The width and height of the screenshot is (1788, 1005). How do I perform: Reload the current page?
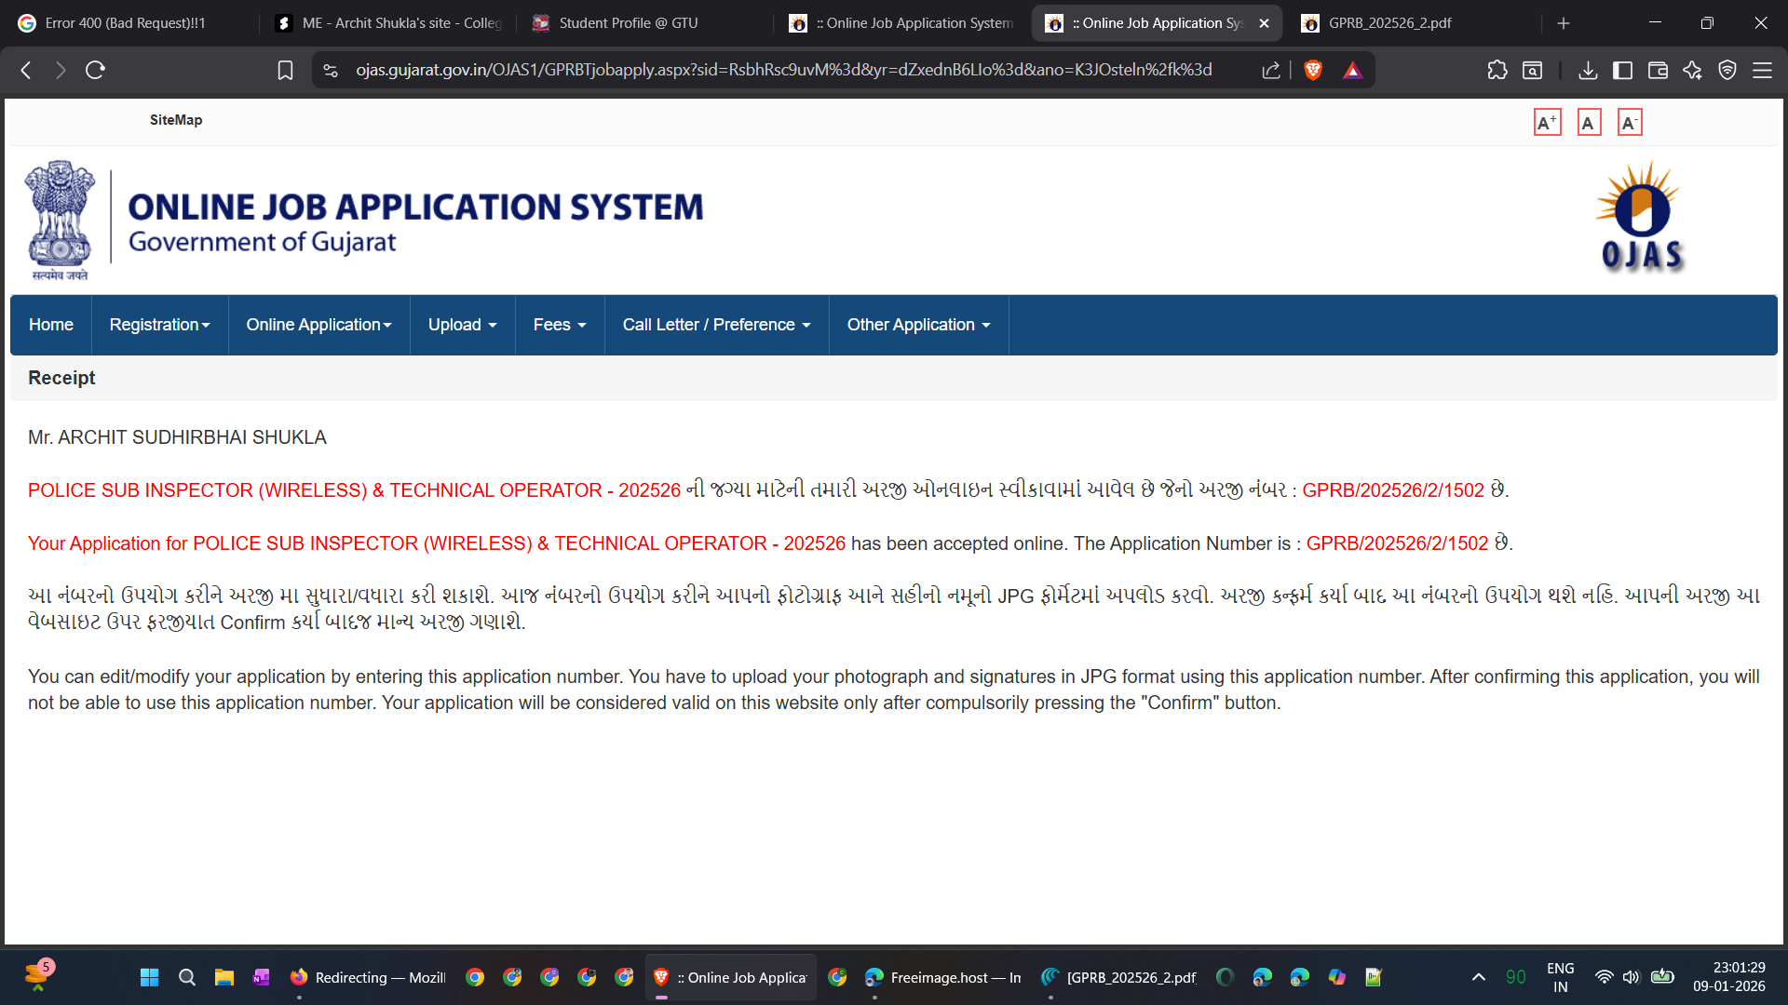point(95,70)
